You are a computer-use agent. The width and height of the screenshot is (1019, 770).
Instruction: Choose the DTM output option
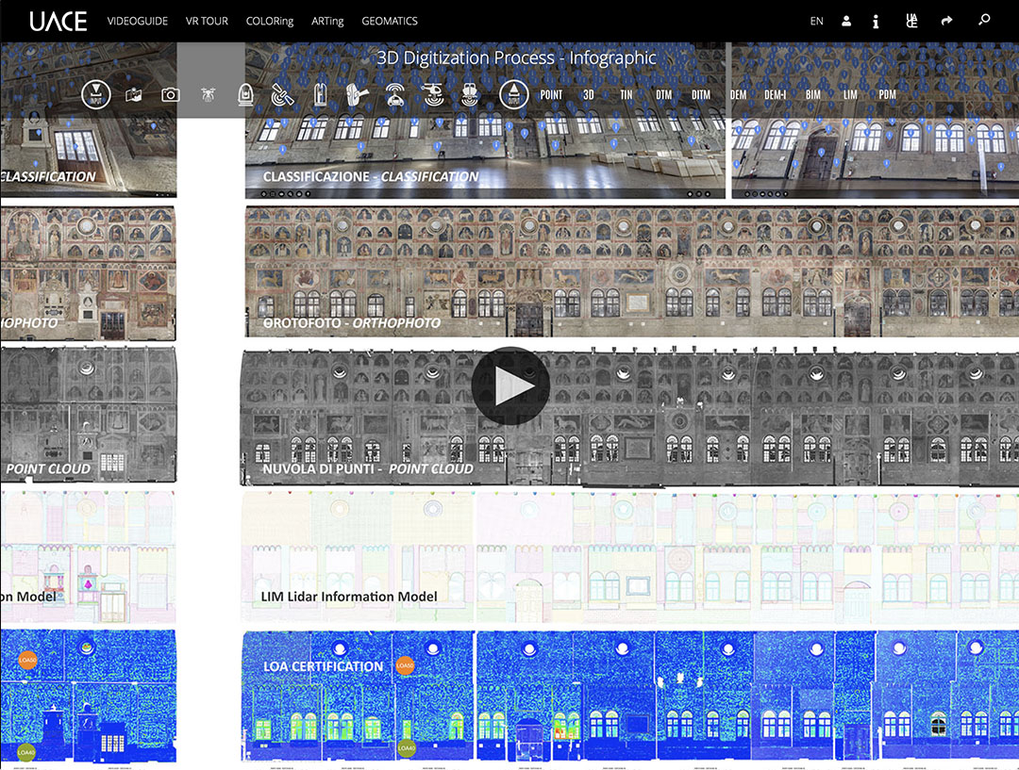pos(664,95)
